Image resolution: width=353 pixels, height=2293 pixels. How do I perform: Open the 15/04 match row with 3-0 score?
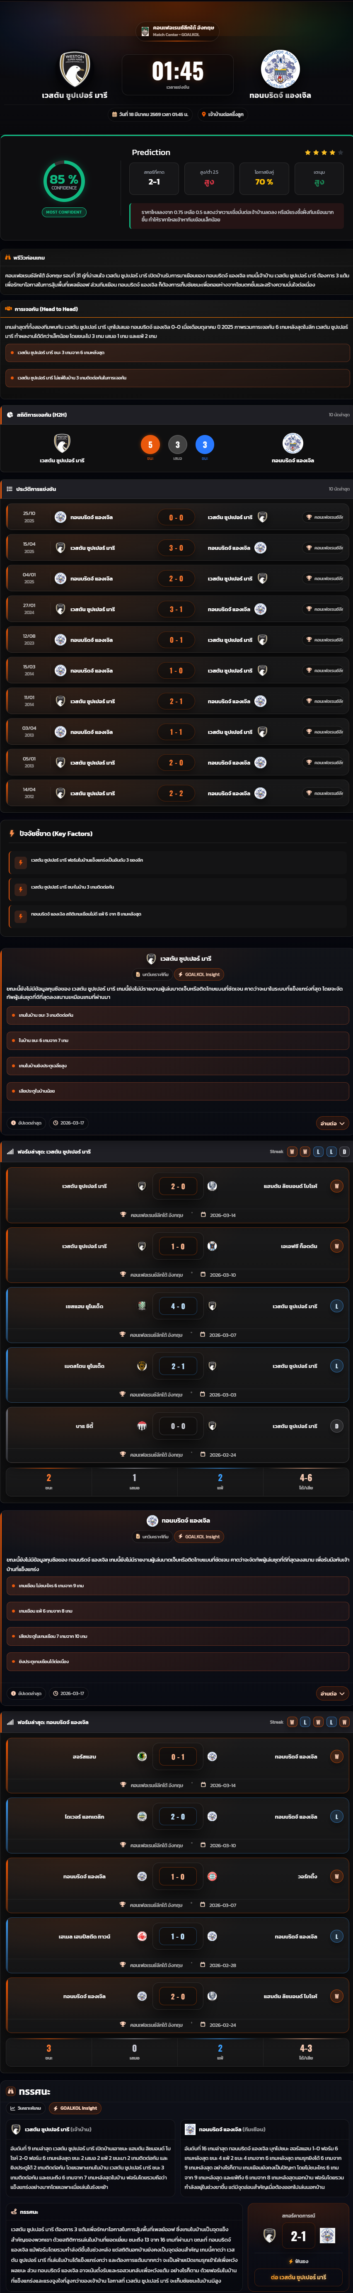tap(176, 548)
